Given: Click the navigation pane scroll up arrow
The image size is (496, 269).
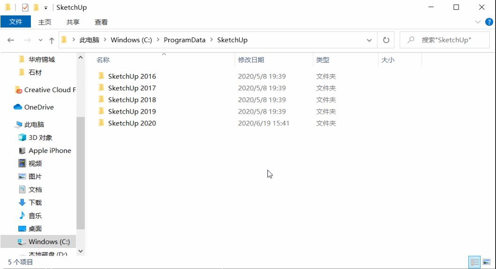Looking at the screenshot, I should (x=81, y=58).
